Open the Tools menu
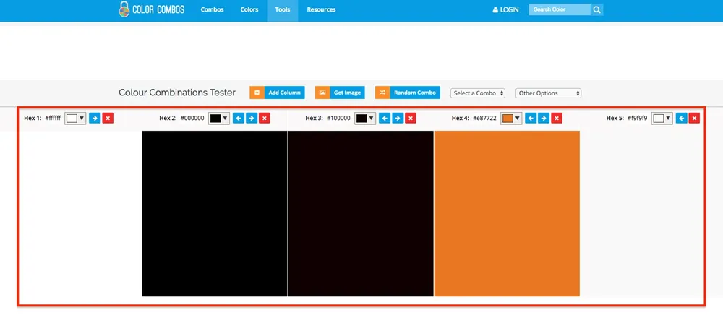The image size is (723, 318). [x=282, y=9]
